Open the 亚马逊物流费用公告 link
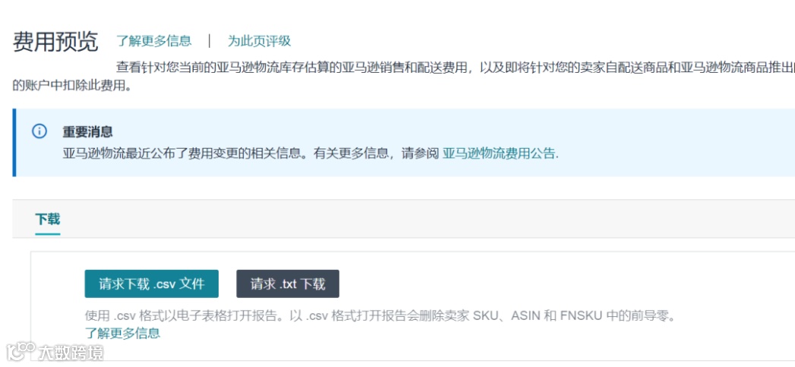The image size is (795, 367). (x=499, y=153)
